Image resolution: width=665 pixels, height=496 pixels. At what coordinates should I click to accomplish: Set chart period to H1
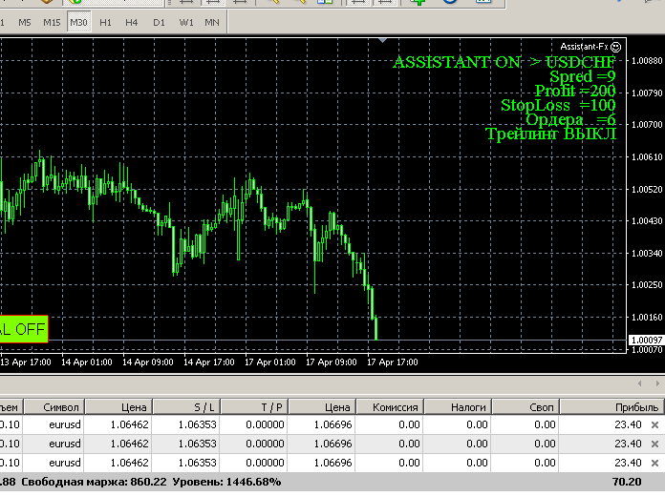pyautogui.click(x=105, y=21)
